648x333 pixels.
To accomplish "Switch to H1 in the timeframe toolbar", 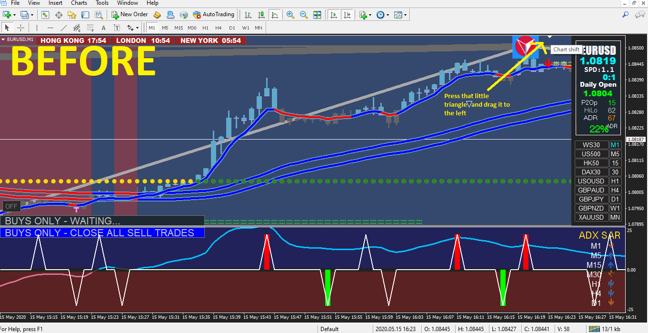I will [205, 28].
